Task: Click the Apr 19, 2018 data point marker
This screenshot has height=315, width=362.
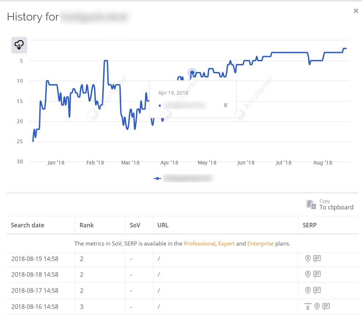Action: pos(192,73)
